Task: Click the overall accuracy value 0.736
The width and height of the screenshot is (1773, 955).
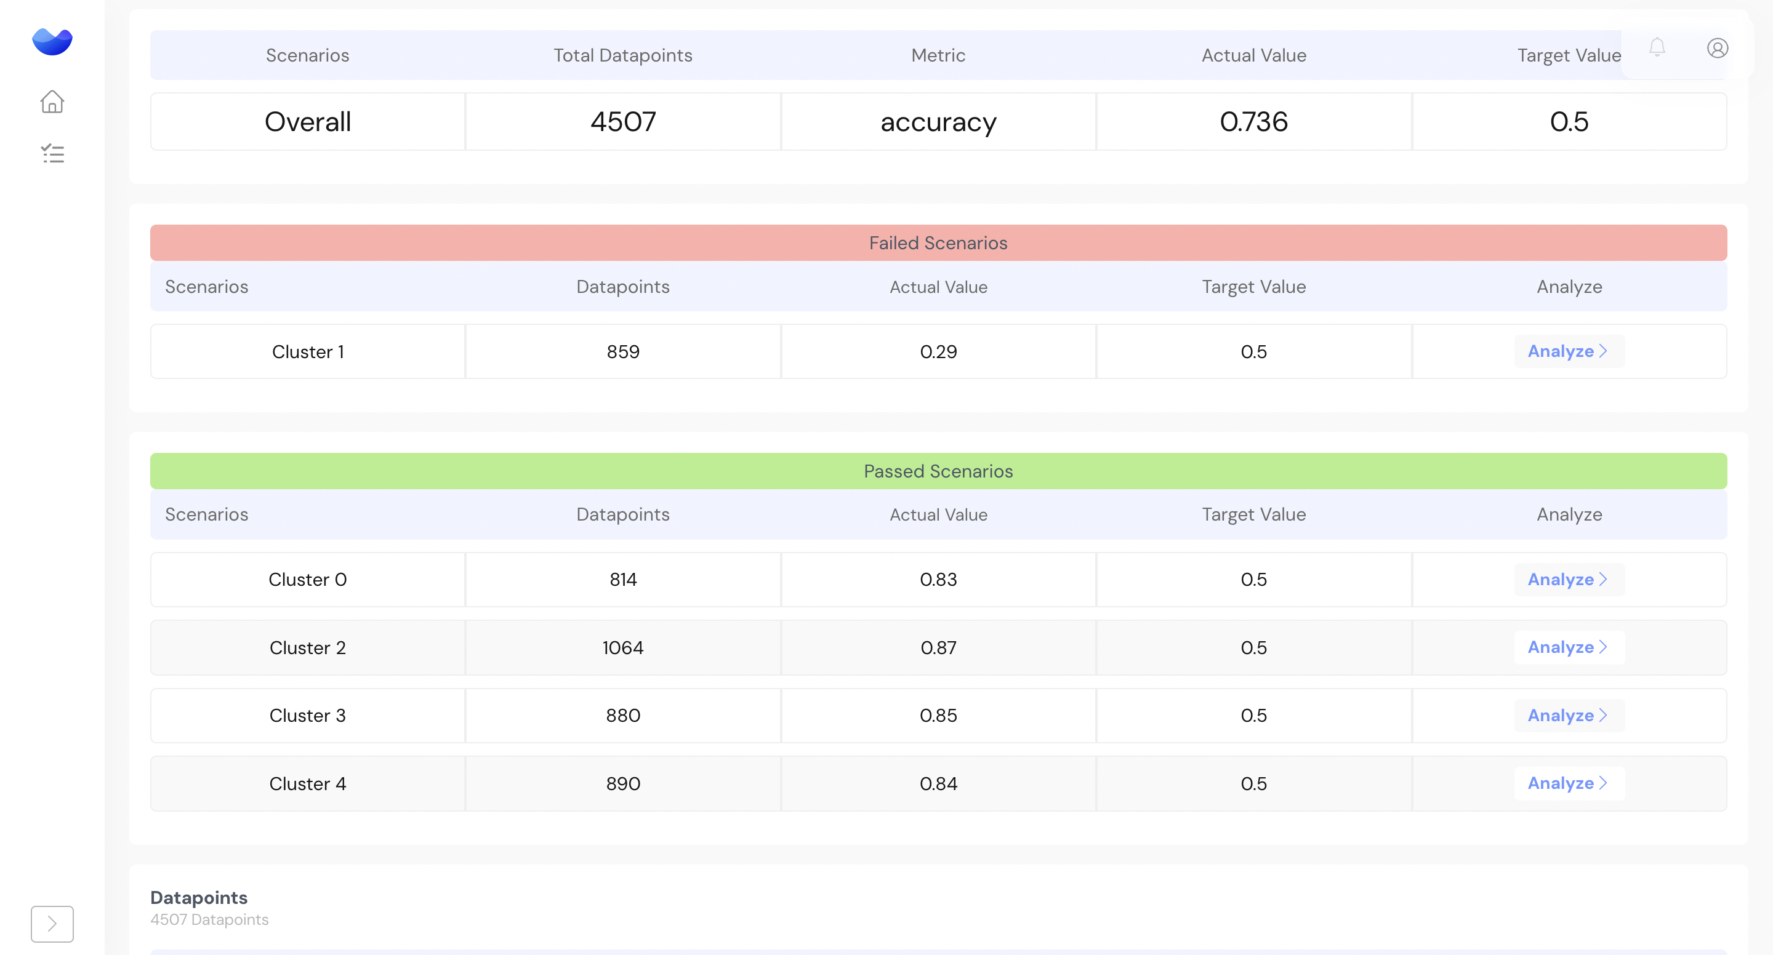Action: [1253, 122]
